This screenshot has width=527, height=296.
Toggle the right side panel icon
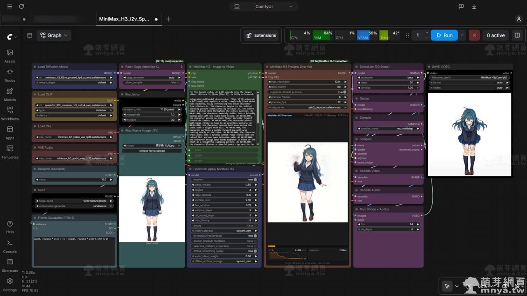tap(517, 35)
